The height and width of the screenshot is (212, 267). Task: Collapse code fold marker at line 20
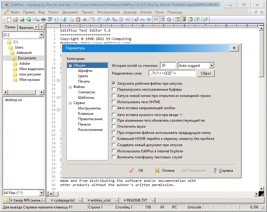[x=58, y=110]
